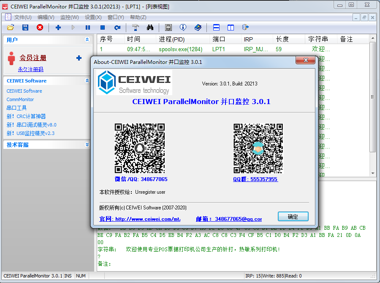Open the 编辑(V) menu
This screenshot has height=283, width=380.
(46, 17)
